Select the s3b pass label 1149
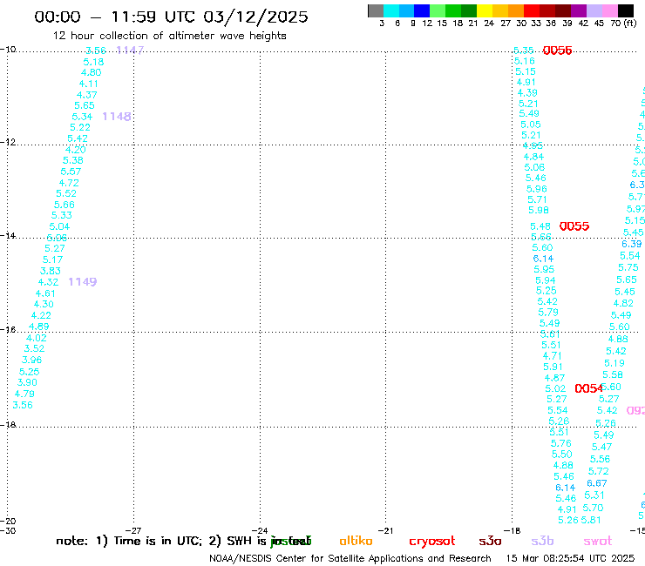645x566 pixels. (x=83, y=281)
